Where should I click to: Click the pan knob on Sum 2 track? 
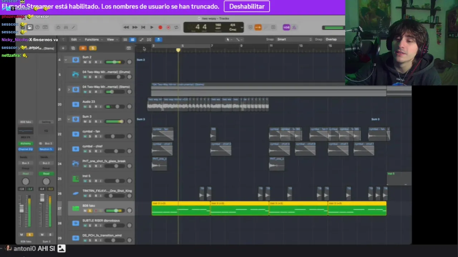(129, 62)
